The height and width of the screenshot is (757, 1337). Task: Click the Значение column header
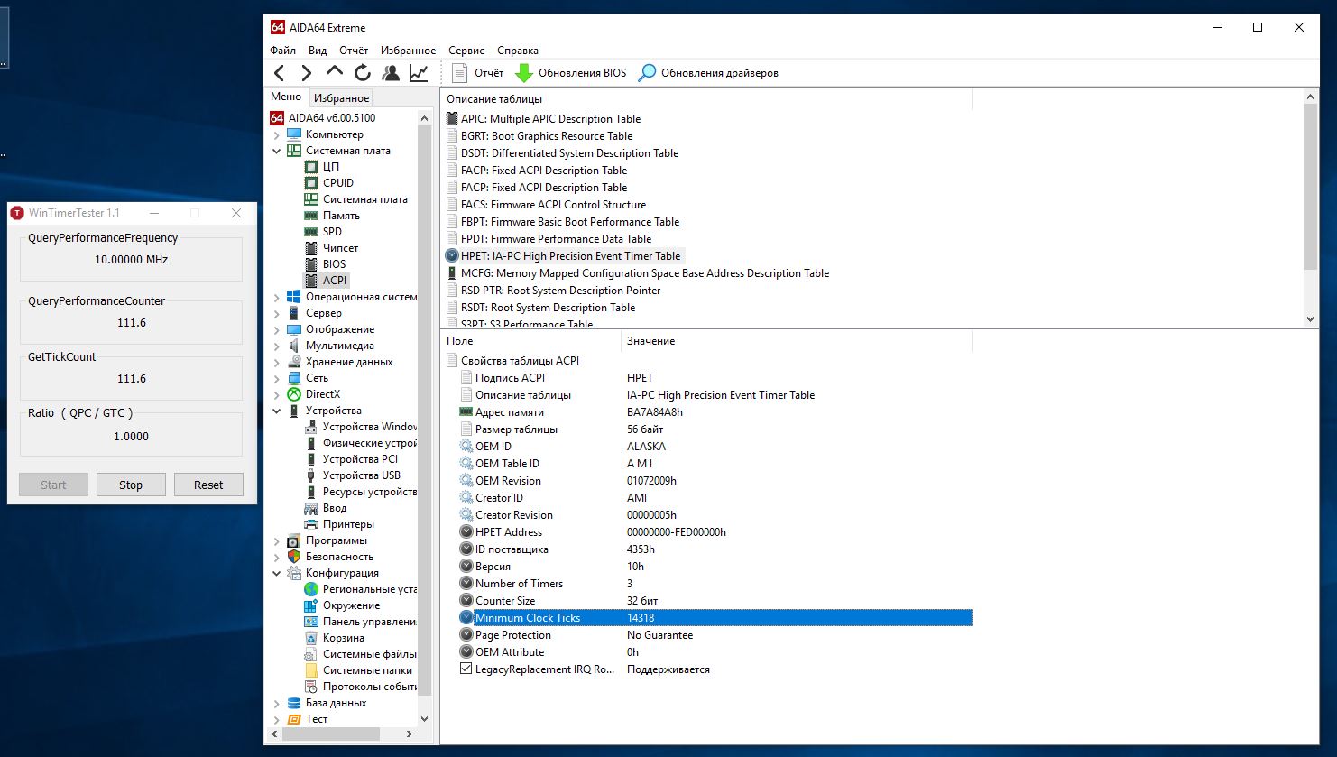[x=797, y=341]
